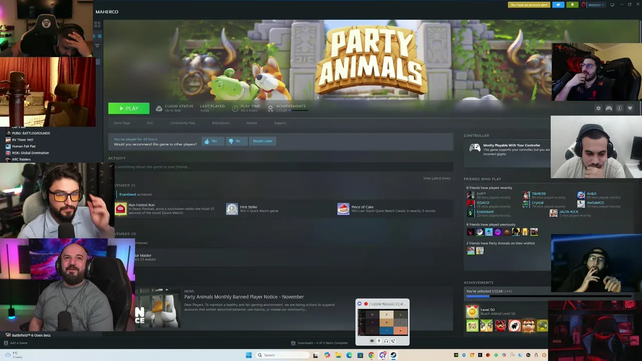Open DLC tab
Screen dimensions: 642x361
(150, 123)
